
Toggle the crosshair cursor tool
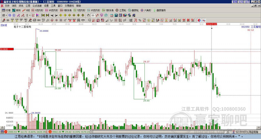(93, 15)
